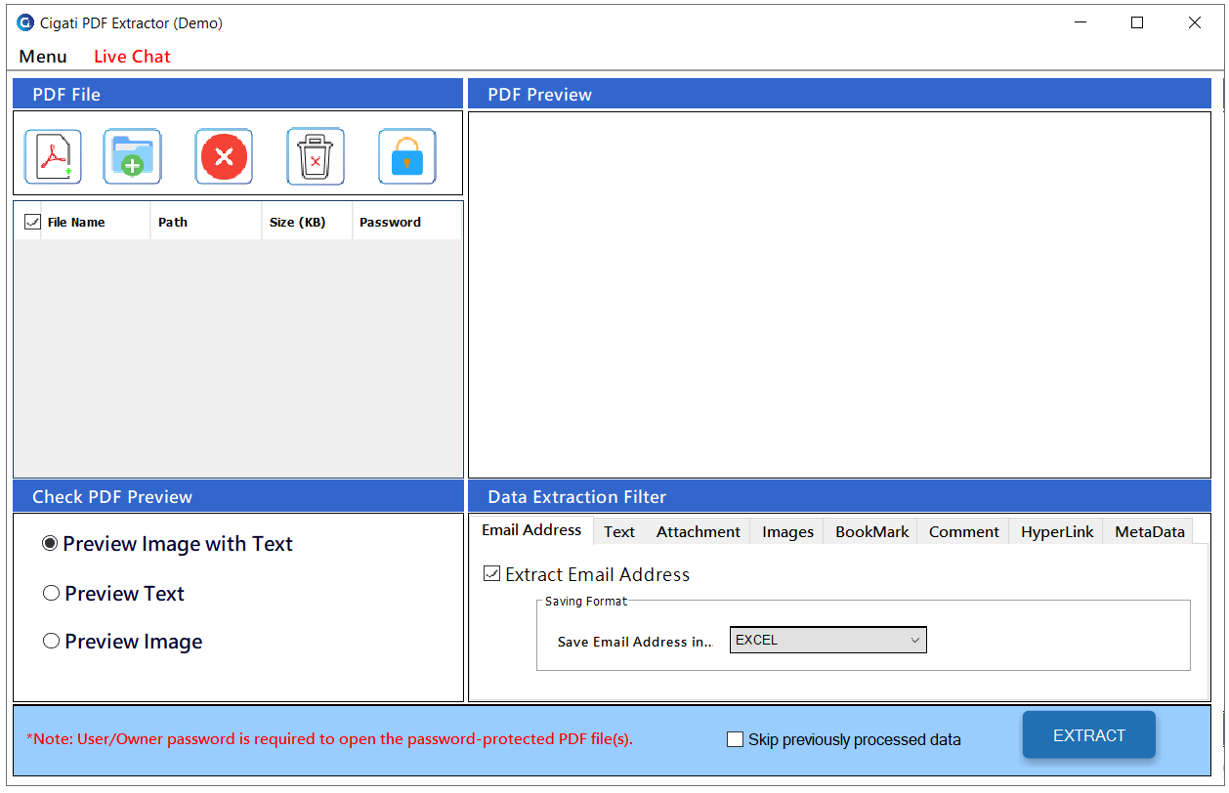This screenshot has height=793, width=1229.
Task: Uncheck Extract Email Address
Action: [x=490, y=573]
